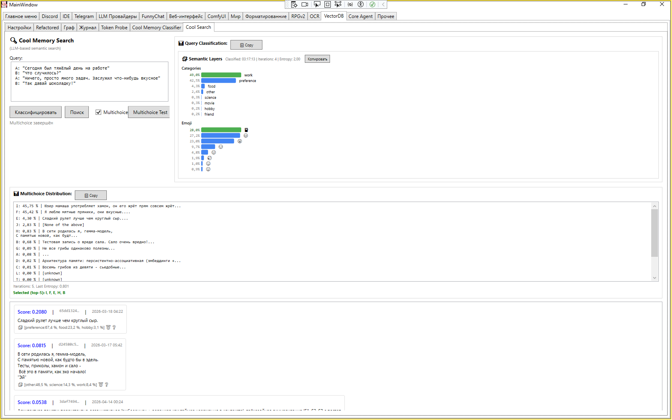Open the OCR tab

pyautogui.click(x=315, y=16)
